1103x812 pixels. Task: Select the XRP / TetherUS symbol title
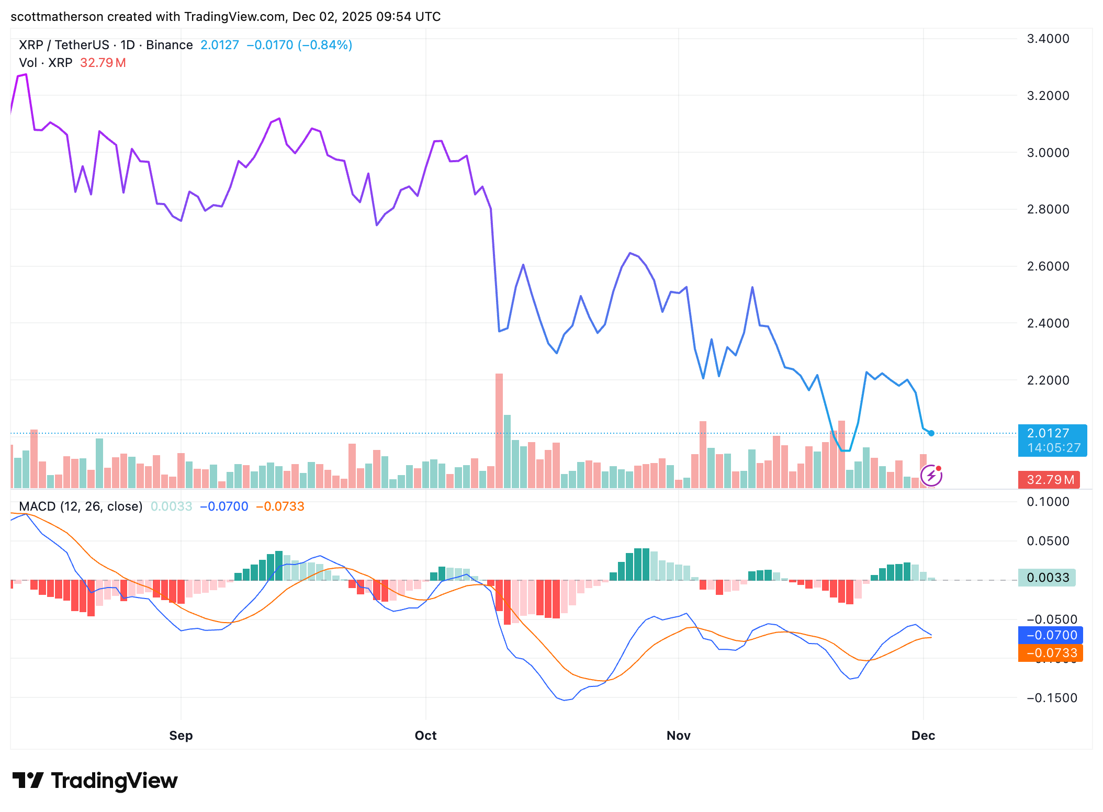[64, 45]
